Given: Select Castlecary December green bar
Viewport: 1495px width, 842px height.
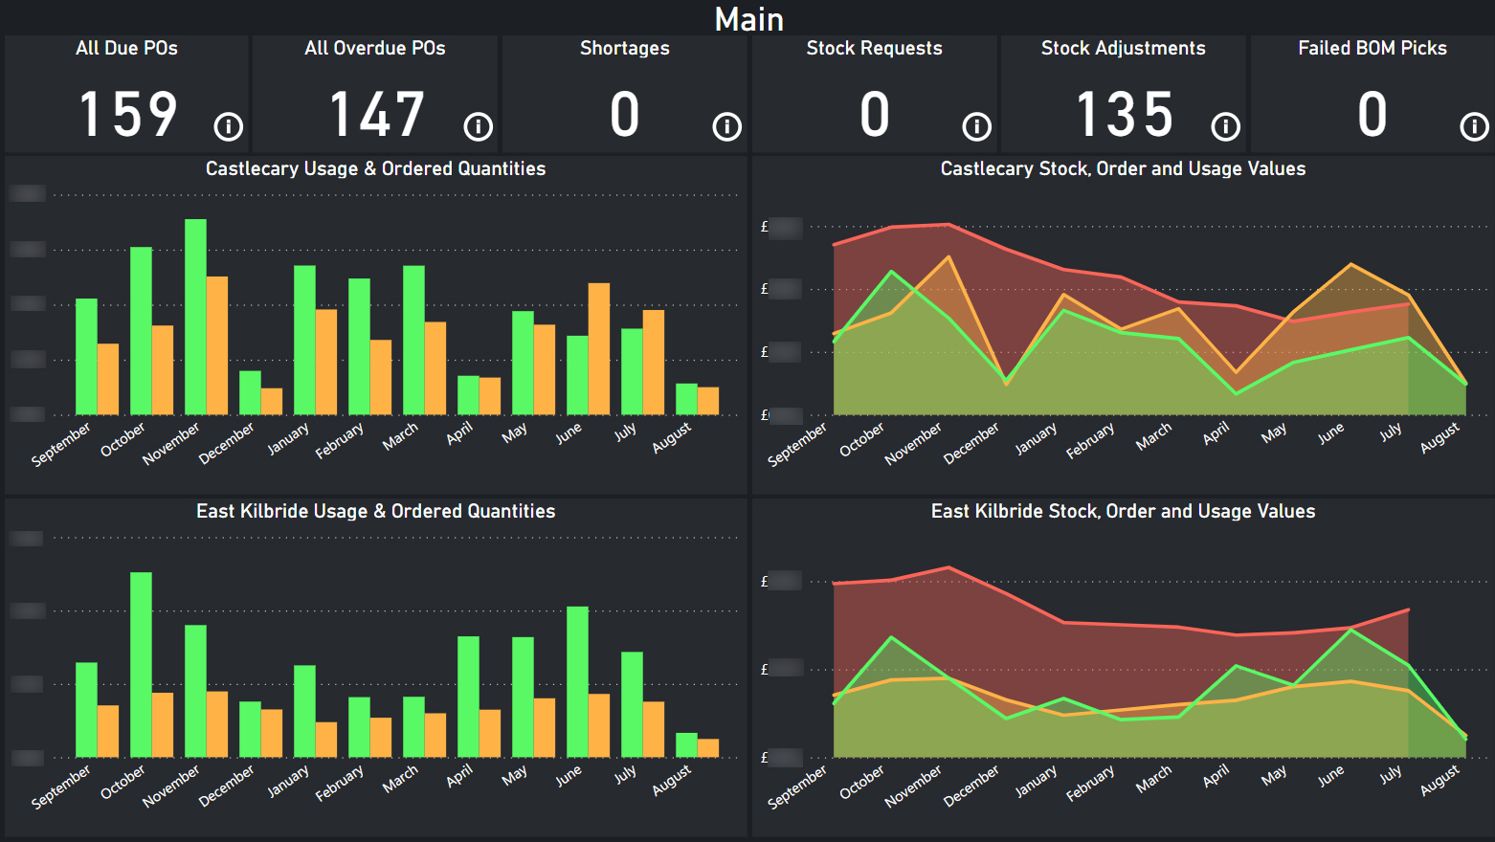Looking at the screenshot, I should click(250, 392).
